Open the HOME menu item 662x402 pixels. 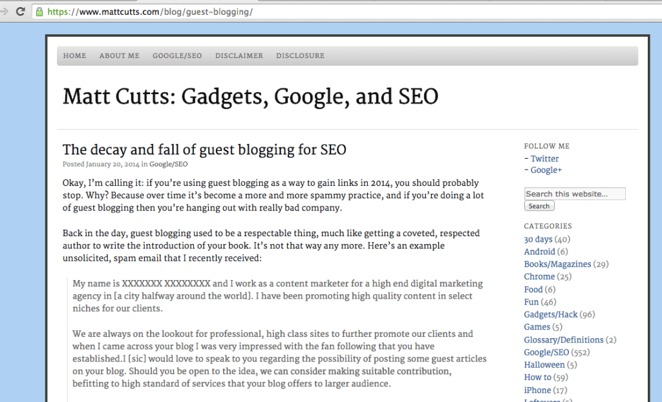tap(75, 55)
